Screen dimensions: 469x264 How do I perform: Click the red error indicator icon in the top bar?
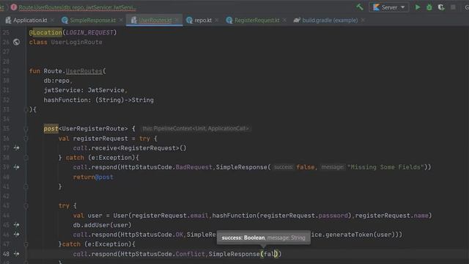point(14,7)
